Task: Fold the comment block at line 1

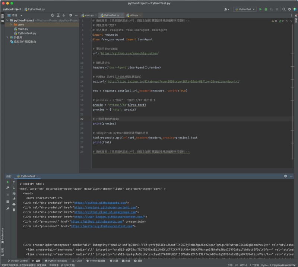Action: point(91,20)
